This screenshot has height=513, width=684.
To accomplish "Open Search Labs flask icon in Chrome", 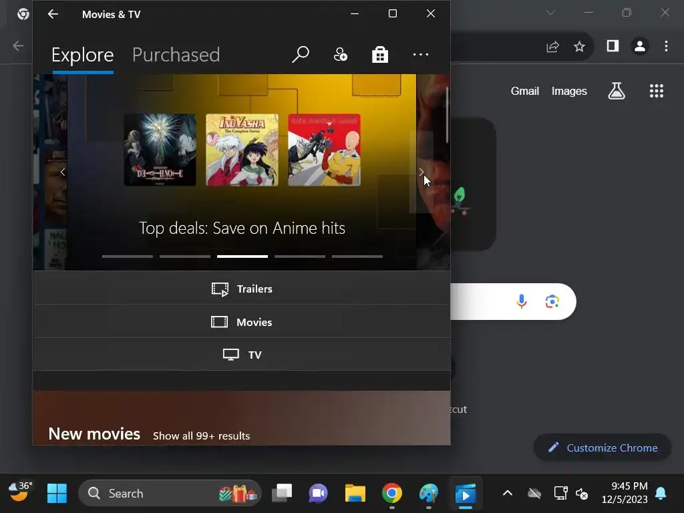I will pos(617,91).
